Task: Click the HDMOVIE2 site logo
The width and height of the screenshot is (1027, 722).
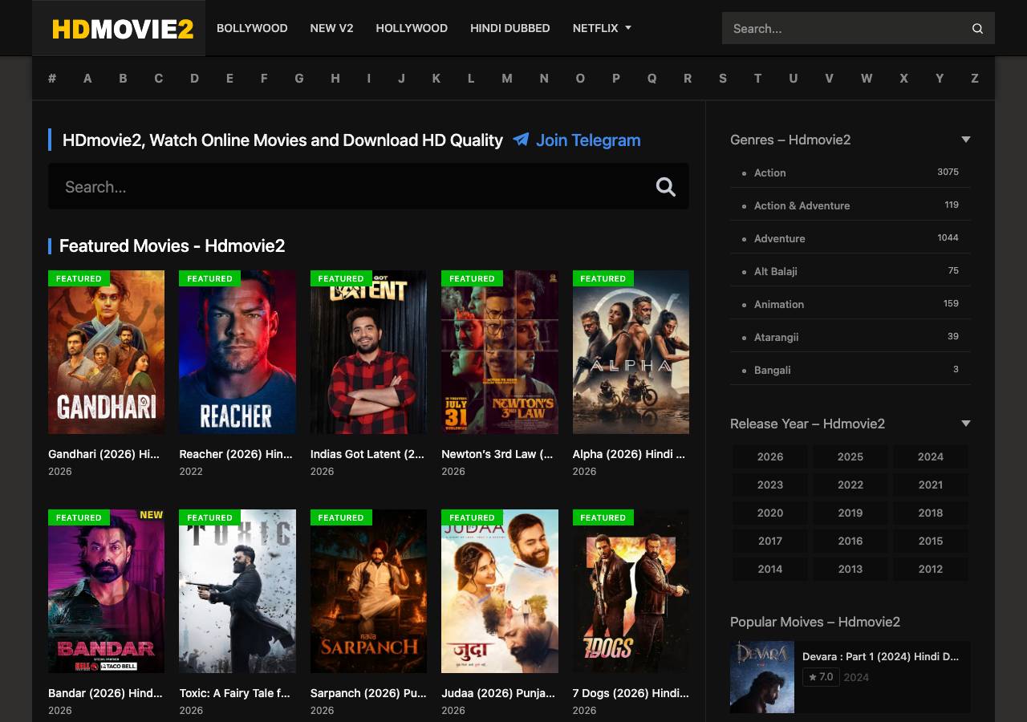Action: 123,29
